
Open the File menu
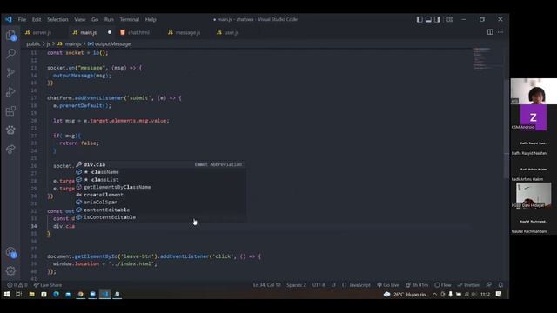pyautogui.click(x=22, y=19)
